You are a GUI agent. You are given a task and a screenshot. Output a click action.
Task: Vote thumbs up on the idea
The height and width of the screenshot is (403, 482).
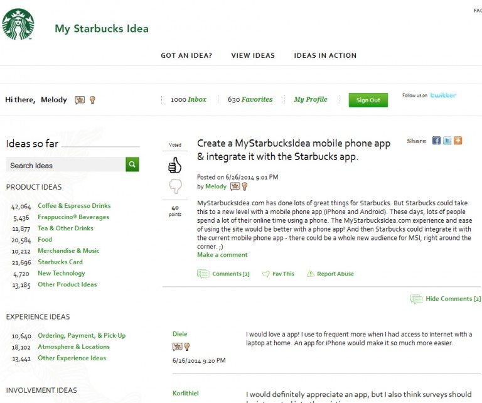pos(174,164)
